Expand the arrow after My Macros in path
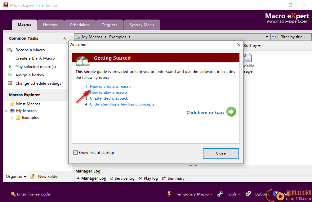 pyautogui.click(x=106, y=37)
